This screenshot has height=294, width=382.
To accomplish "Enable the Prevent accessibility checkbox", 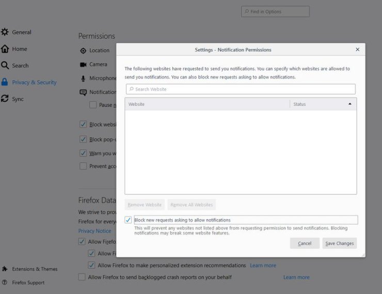I will click(83, 166).
